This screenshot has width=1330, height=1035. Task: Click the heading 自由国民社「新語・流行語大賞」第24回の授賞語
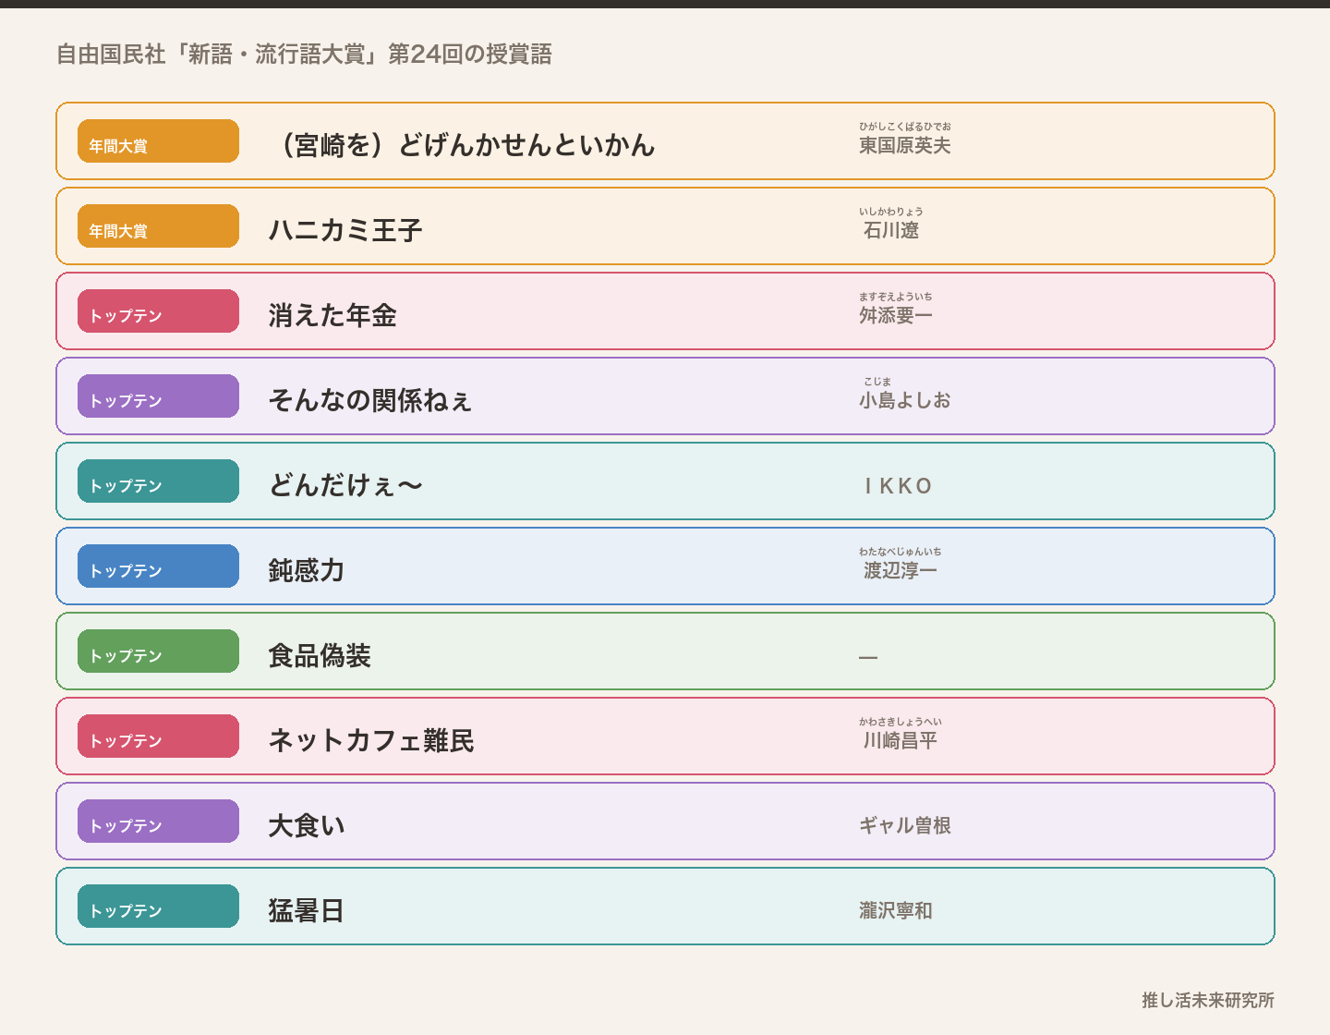304,55
